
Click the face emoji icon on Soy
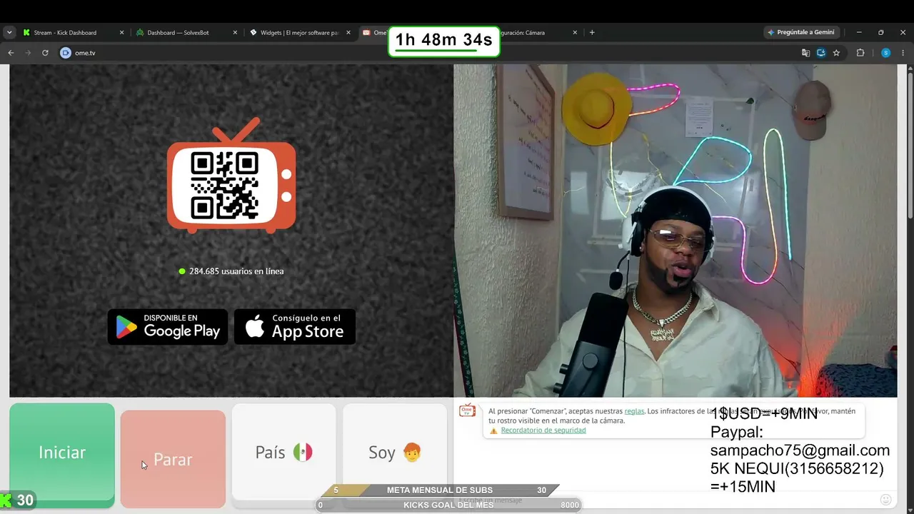pyautogui.click(x=412, y=452)
